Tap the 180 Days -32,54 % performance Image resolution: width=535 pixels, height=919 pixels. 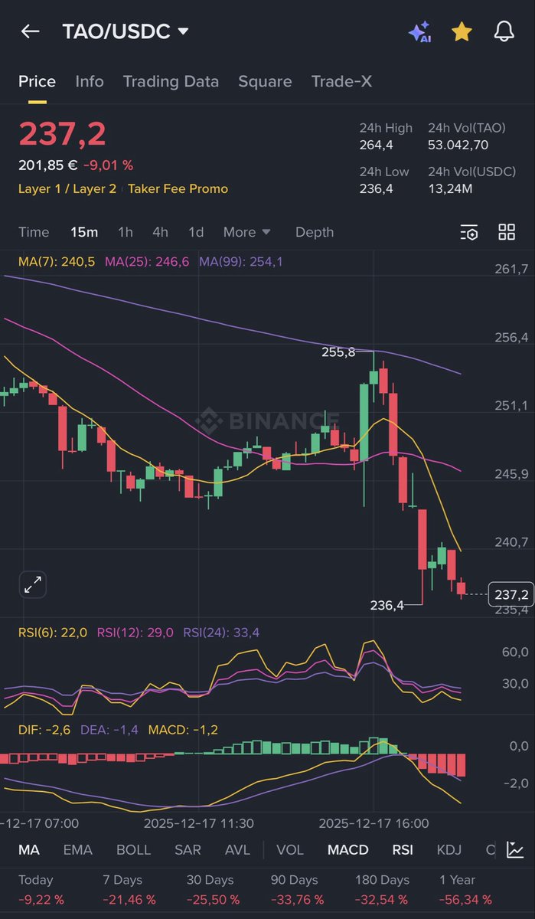click(x=382, y=889)
